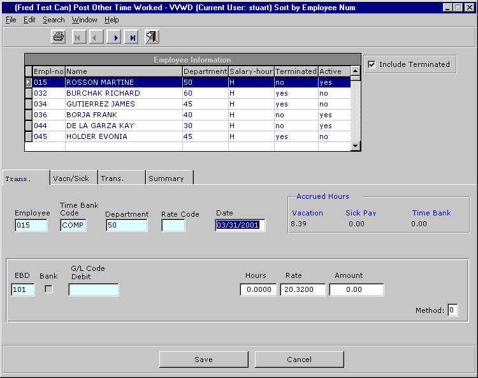Switch to the Vacn/Sick tab

pyautogui.click(x=71, y=178)
